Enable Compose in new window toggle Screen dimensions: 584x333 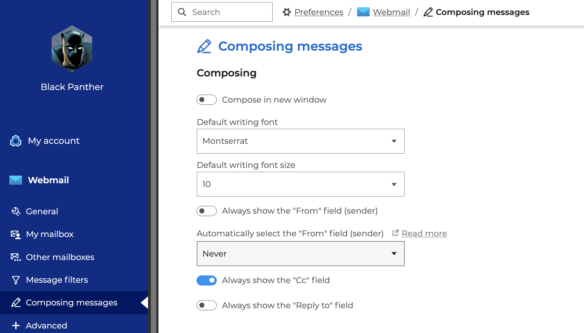207,100
